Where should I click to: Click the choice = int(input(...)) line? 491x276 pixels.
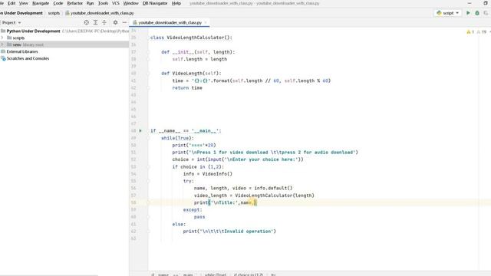[x=238, y=159]
